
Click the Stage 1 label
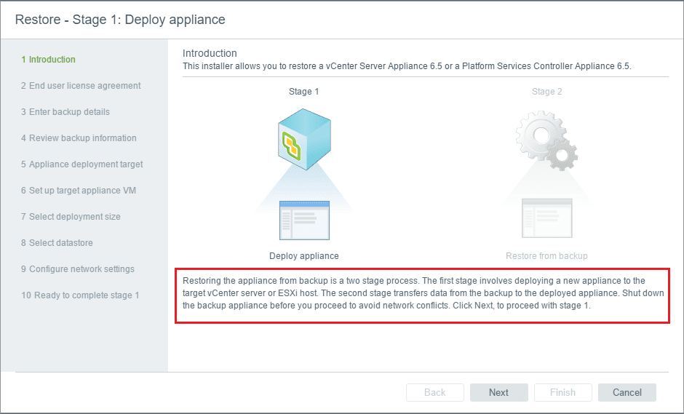click(x=304, y=92)
